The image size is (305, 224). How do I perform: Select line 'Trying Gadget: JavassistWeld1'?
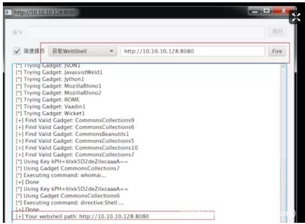click(59, 73)
